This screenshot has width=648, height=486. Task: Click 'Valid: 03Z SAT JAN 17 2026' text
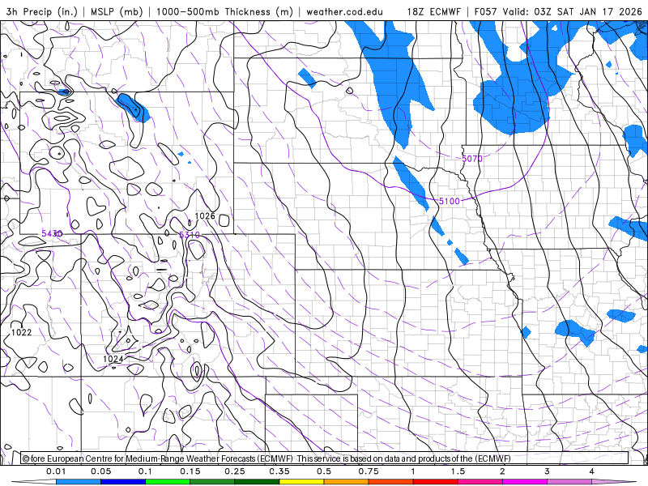tap(573, 11)
